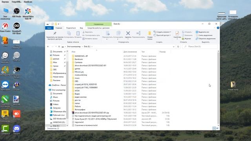Open WINDOWS (D:) drive in navigation pane
Image resolution: width=251 pixels, height=141 pixels.
(59, 122)
